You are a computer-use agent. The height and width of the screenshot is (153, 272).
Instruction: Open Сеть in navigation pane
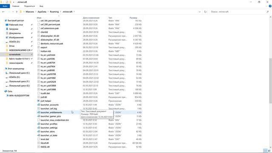click(10, 91)
